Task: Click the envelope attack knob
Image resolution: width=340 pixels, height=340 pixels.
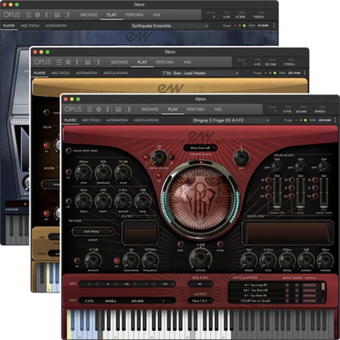Action: tap(249, 260)
